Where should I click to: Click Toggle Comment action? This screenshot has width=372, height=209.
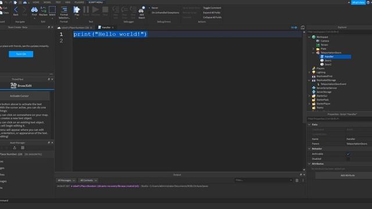pos(212,8)
